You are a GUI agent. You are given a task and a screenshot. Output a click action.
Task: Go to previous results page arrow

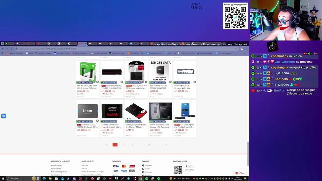point(106,145)
